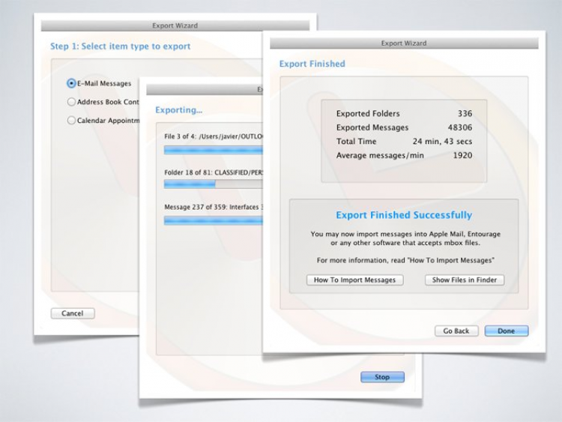The width and height of the screenshot is (562, 422).
Task: Click the File 3 of 4 path text
Action: [214, 136]
